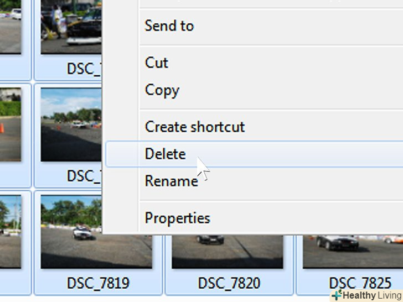Choose Delete from the context menu

pos(166,154)
